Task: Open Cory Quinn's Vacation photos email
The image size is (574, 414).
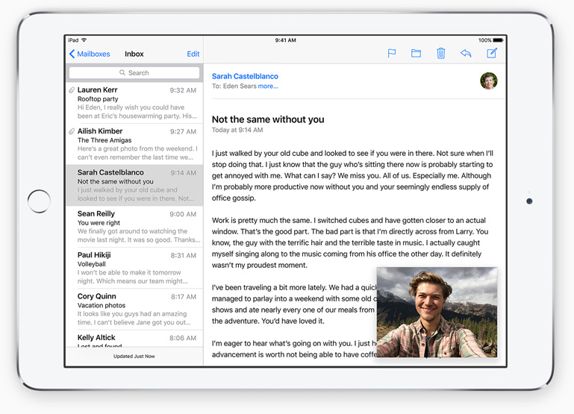Action: (134, 310)
